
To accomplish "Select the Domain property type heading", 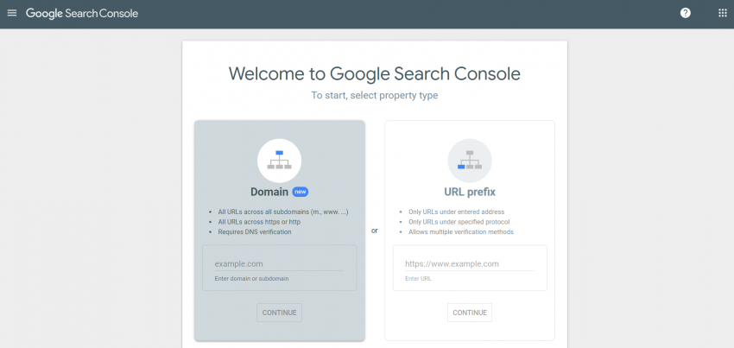I will (269, 192).
